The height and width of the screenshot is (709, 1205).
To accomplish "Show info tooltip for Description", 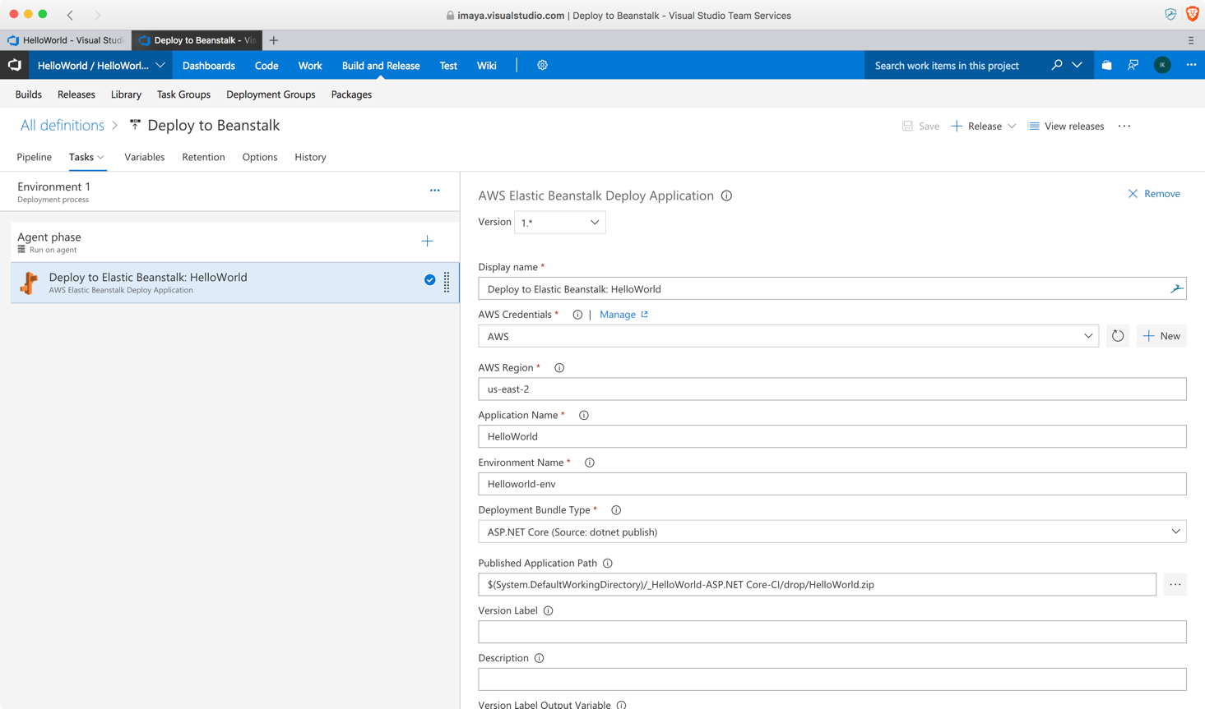I will [540, 659].
